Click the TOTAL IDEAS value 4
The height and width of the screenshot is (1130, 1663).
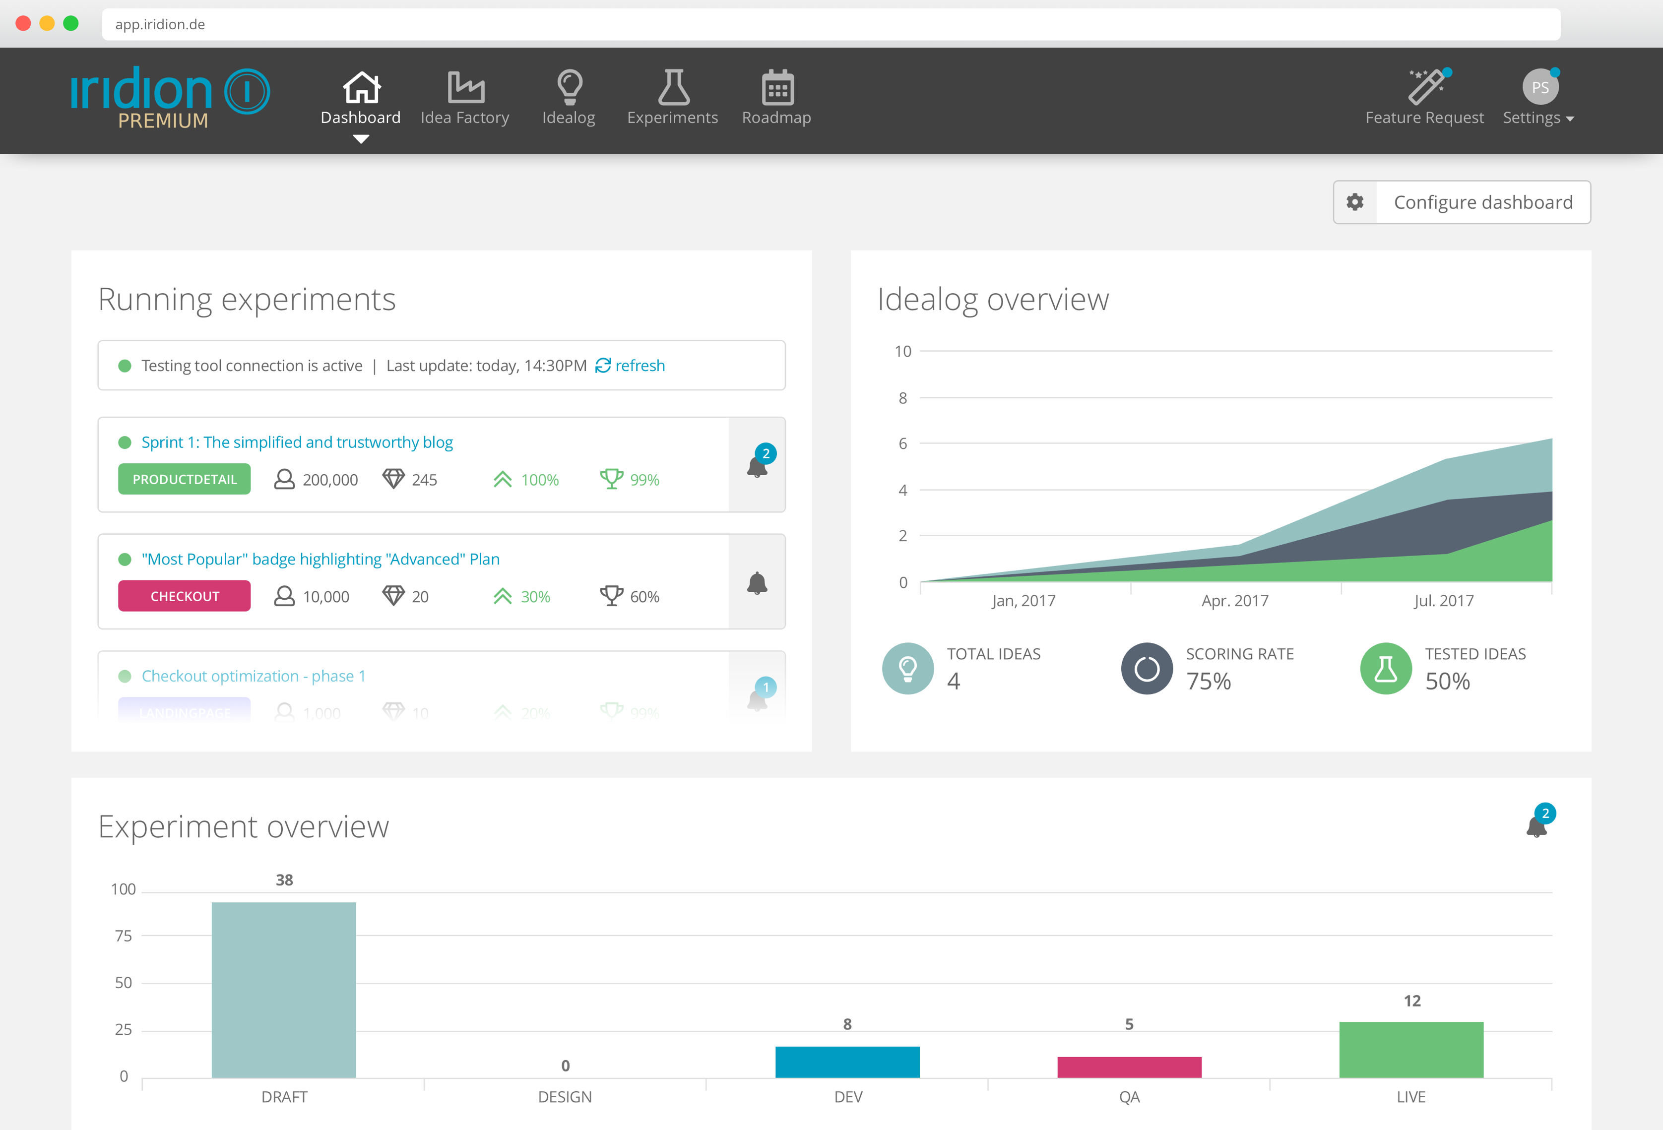pyautogui.click(x=953, y=681)
